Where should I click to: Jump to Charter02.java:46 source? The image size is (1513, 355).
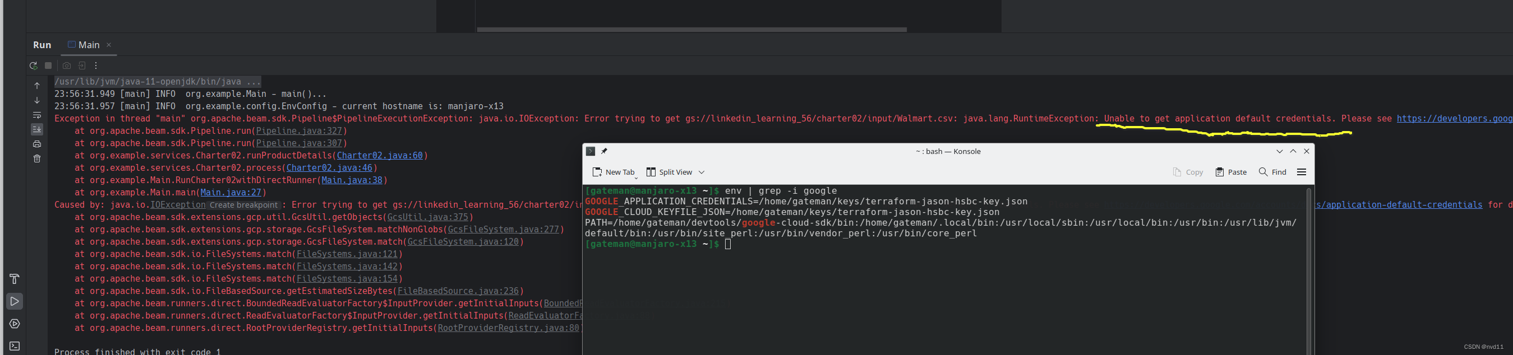(329, 168)
